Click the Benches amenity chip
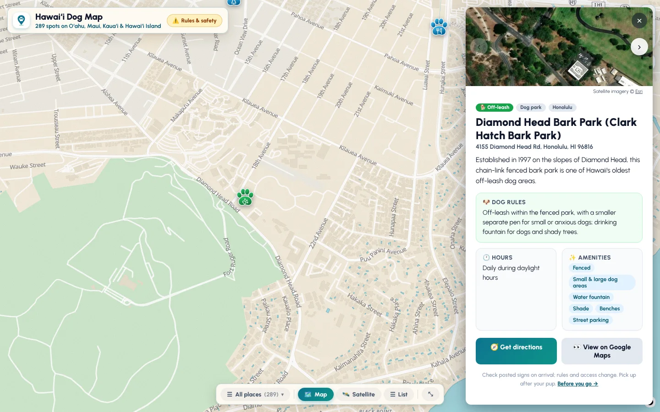The height and width of the screenshot is (412, 660). tap(610, 309)
